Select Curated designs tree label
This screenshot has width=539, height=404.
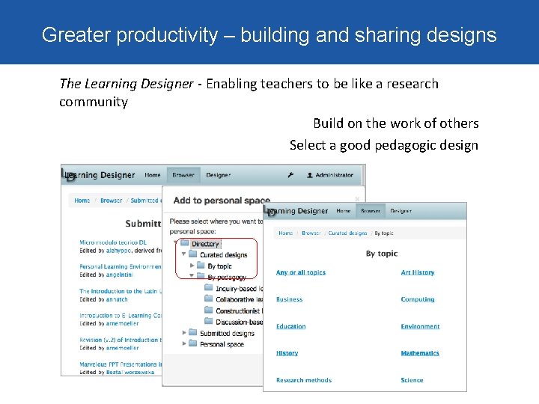coord(223,255)
